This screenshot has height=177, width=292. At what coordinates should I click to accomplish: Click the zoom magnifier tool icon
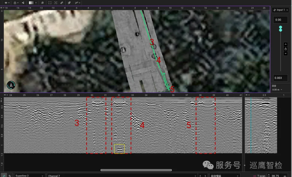tap(42, 3)
